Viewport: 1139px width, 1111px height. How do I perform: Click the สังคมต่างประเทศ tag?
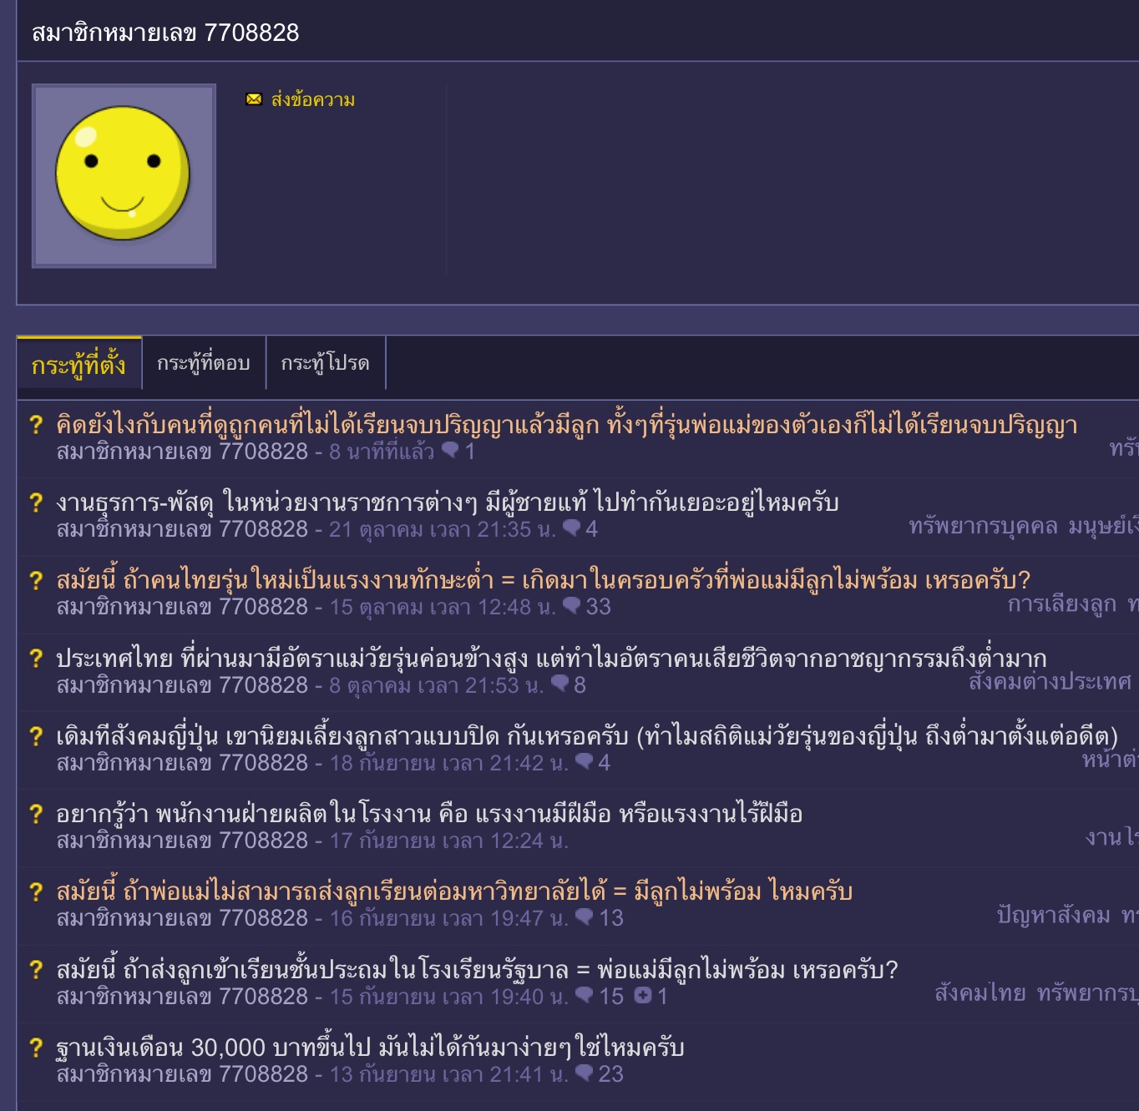pos(1050,682)
